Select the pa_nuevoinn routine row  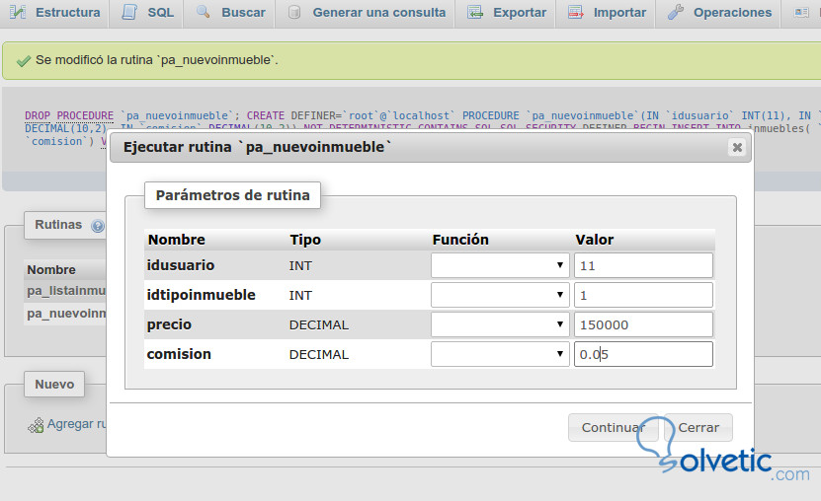(66, 314)
